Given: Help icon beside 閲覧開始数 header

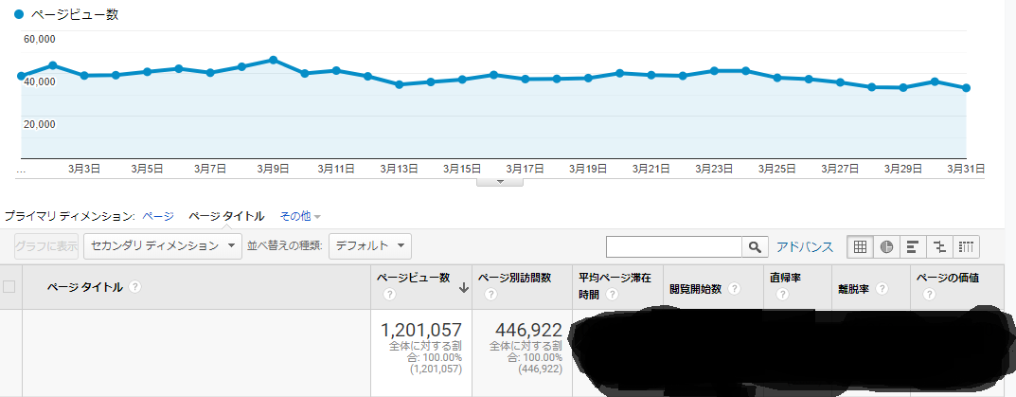Looking at the screenshot, I should click(734, 289).
